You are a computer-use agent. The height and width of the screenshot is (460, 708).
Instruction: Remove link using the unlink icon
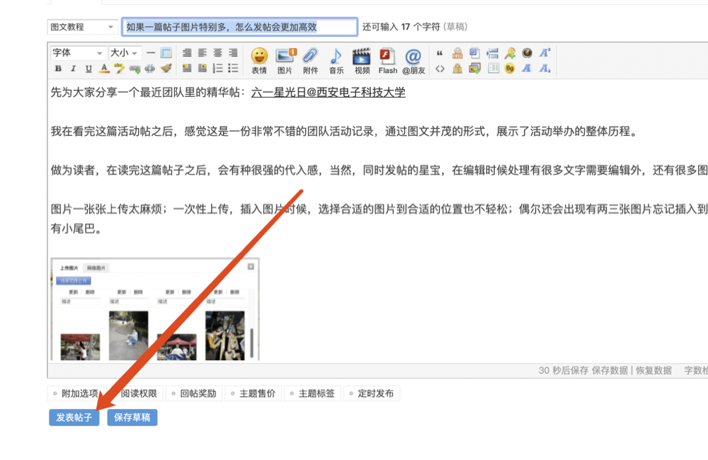(x=150, y=69)
